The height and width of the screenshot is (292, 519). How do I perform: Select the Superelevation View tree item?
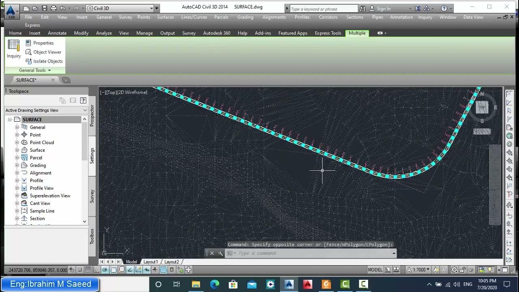coord(50,195)
